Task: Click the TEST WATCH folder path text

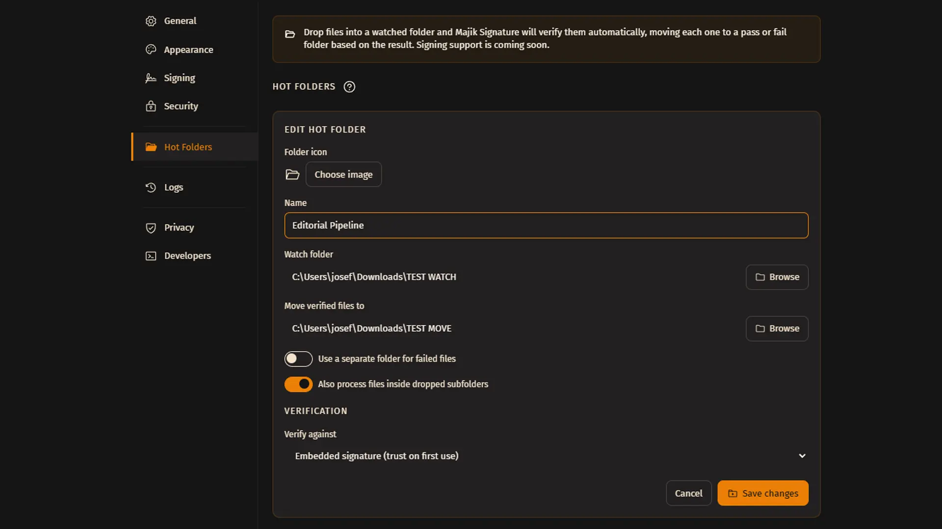Action: tap(374, 277)
